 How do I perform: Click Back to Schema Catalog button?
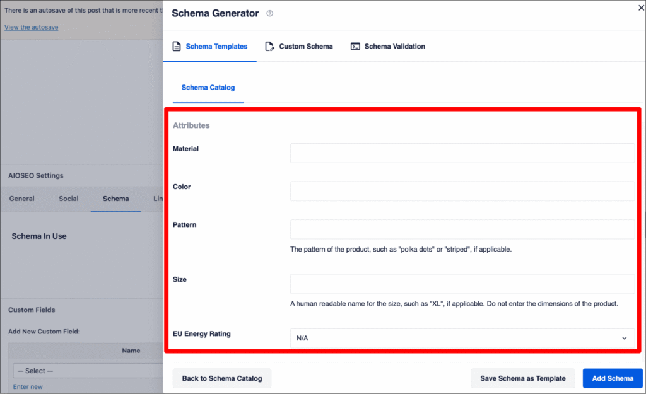222,378
